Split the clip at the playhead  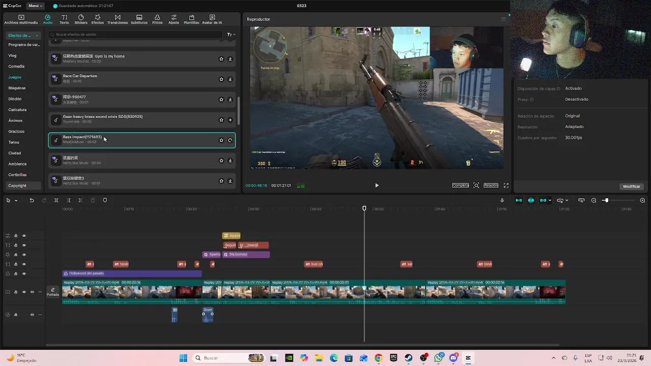56,200
